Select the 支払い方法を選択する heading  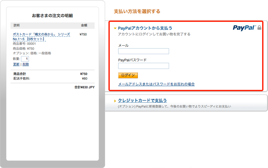[137, 12]
